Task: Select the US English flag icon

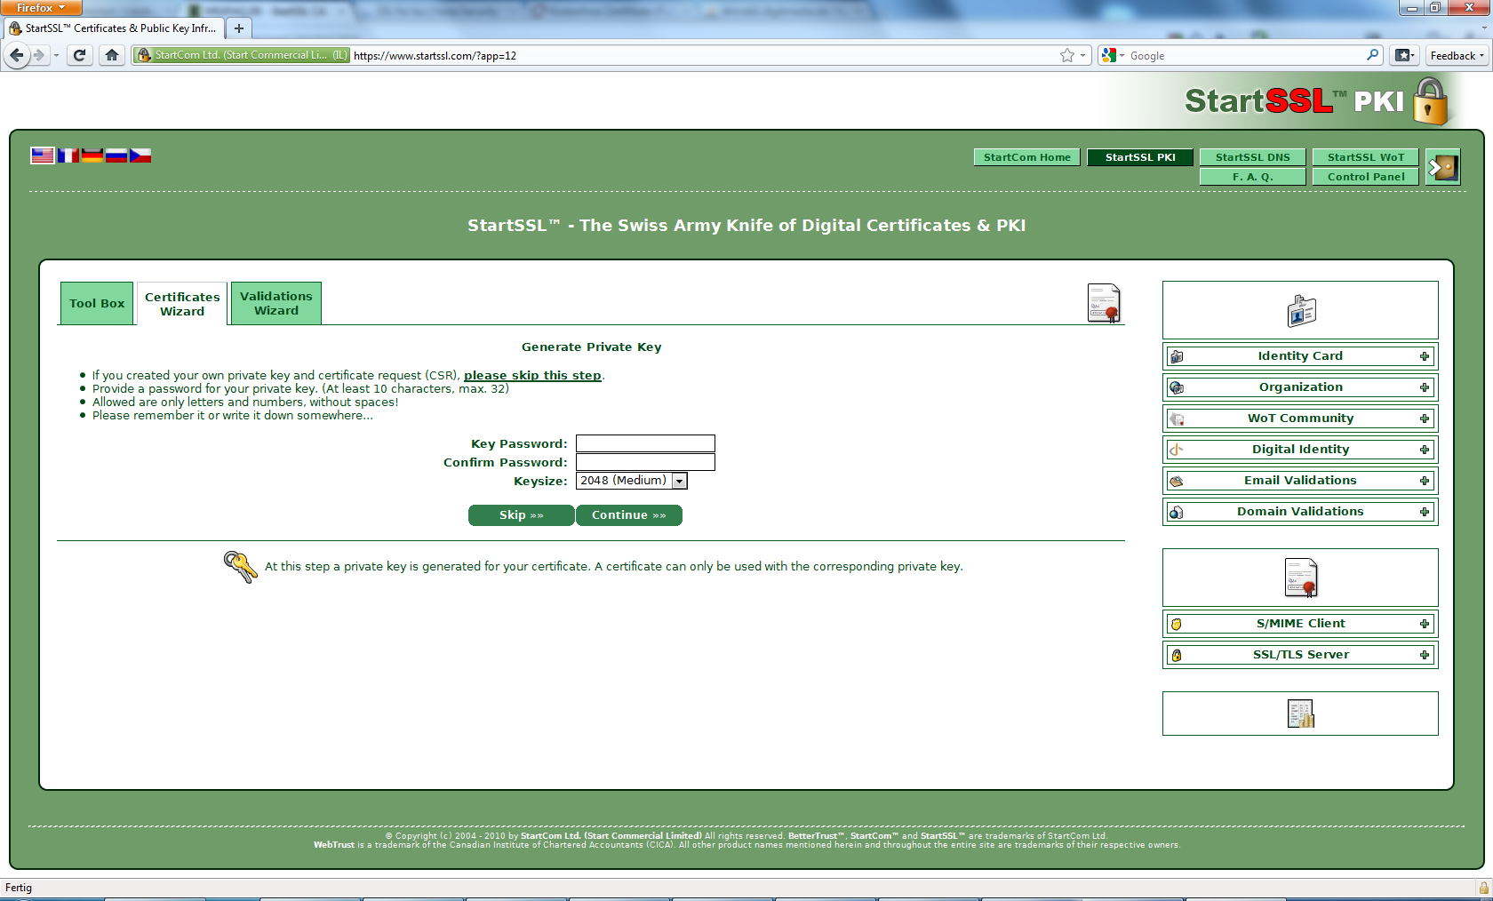Action: point(43,155)
